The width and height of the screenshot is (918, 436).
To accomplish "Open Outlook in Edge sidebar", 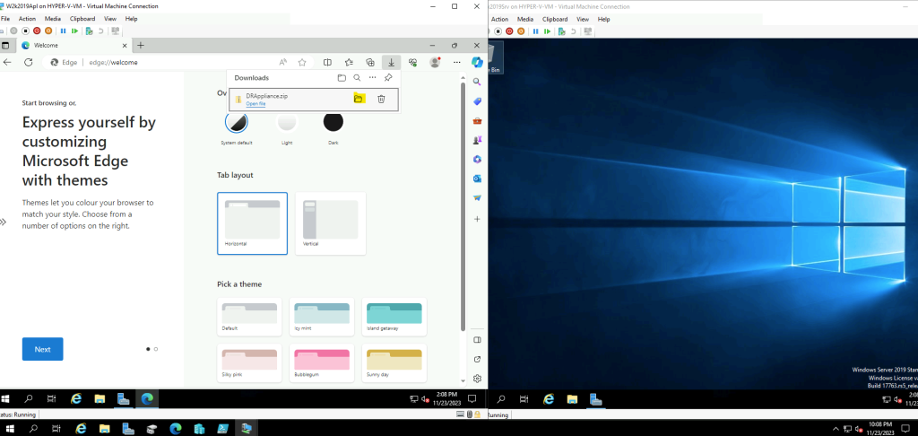I will click(x=477, y=179).
